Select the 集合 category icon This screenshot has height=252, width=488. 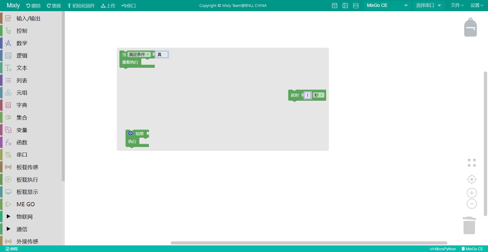point(8,117)
